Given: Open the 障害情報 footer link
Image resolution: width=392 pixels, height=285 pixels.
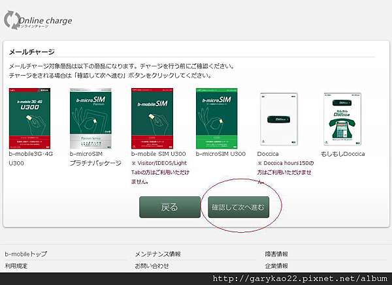Looking at the screenshot, I should pyautogui.click(x=276, y=254).
